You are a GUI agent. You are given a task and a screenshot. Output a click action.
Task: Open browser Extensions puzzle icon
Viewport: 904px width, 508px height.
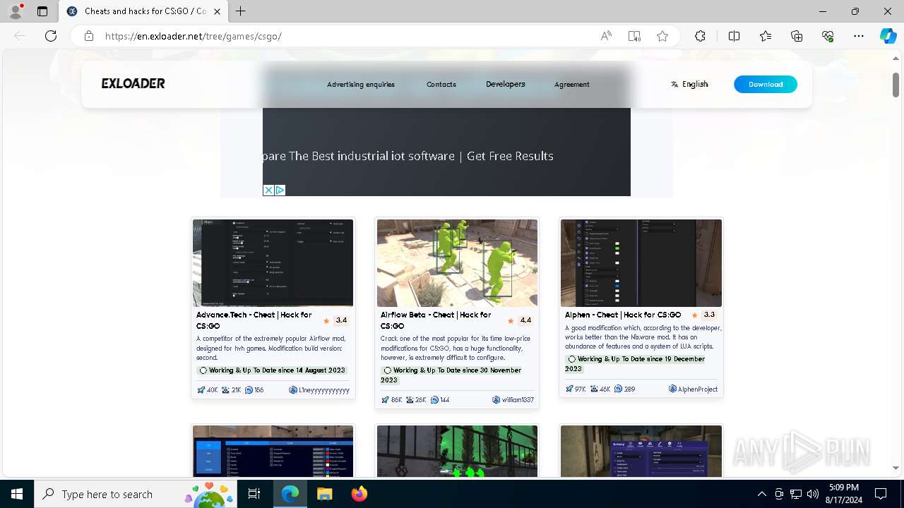[x=700, y=36]
